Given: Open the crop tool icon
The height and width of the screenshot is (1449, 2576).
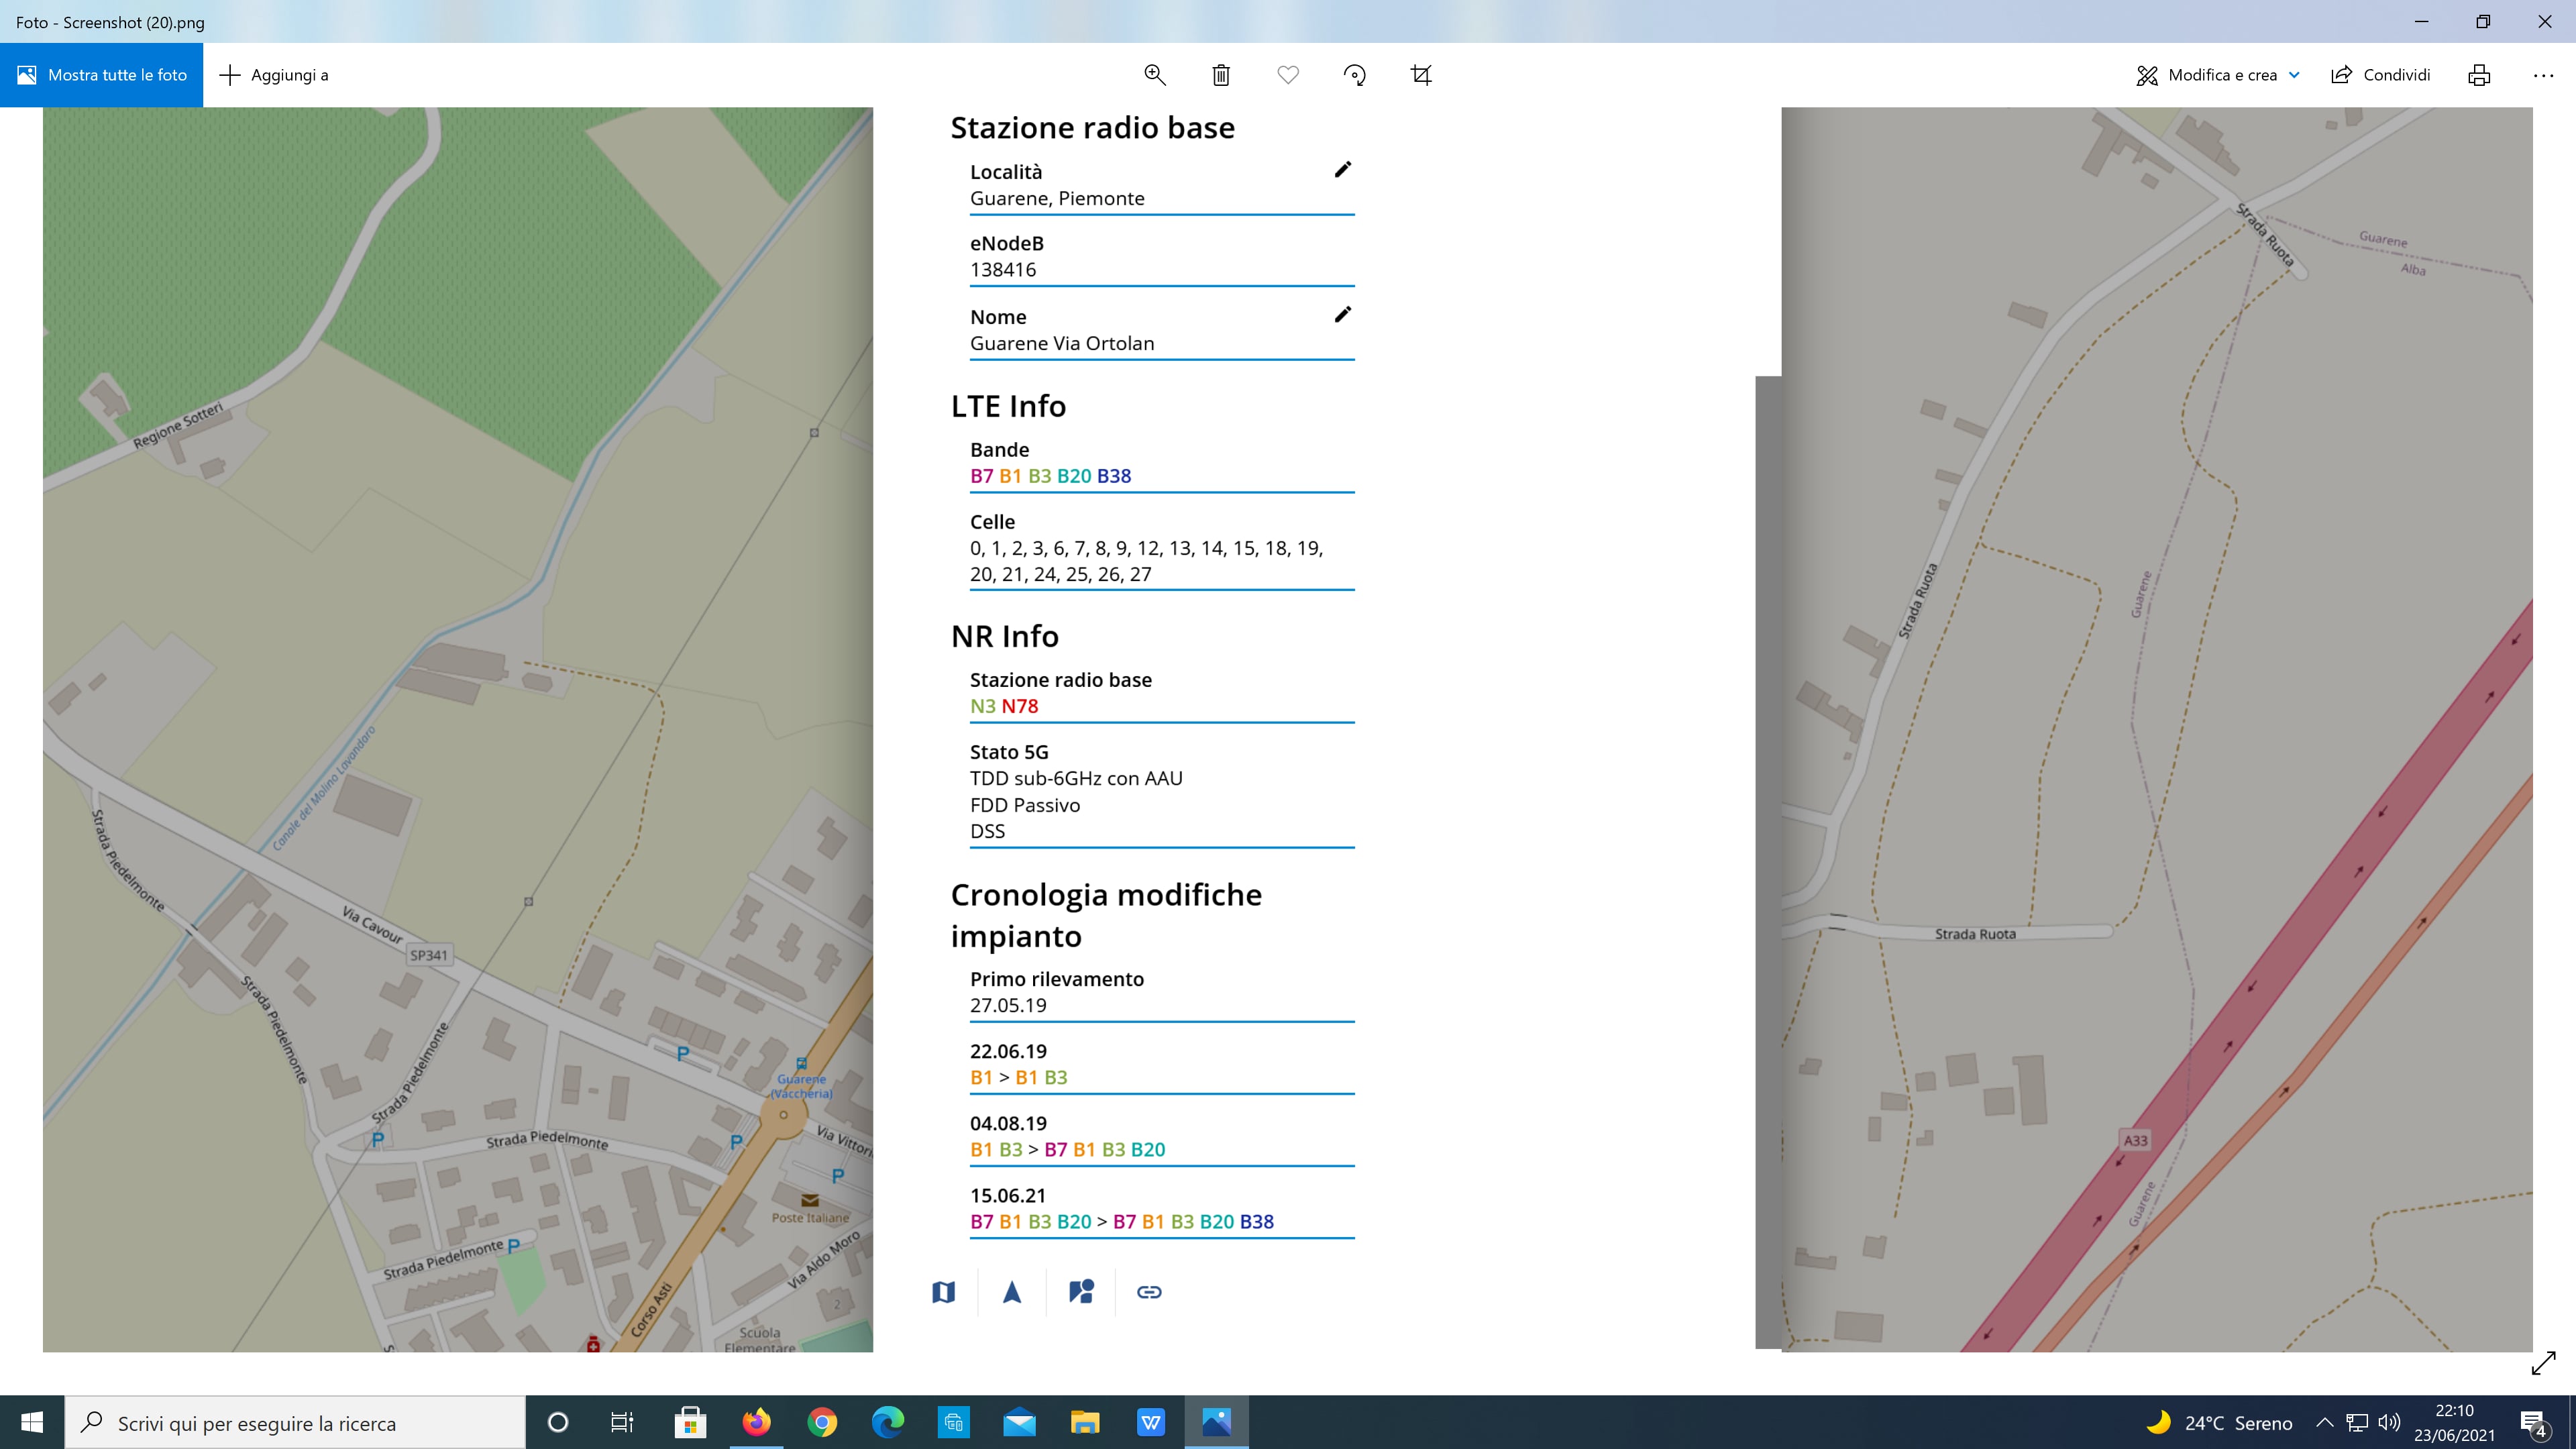Looking at the screenshot, I should coord(1421,75).
